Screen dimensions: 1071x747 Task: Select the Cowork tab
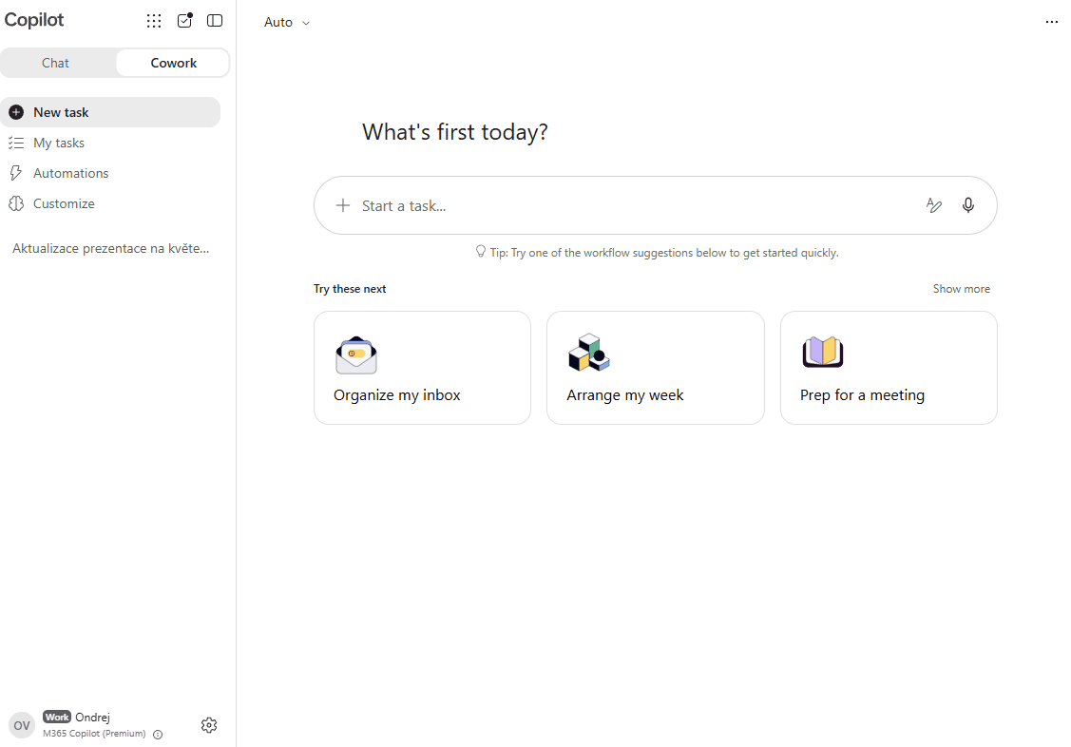(x=174, y=63)
